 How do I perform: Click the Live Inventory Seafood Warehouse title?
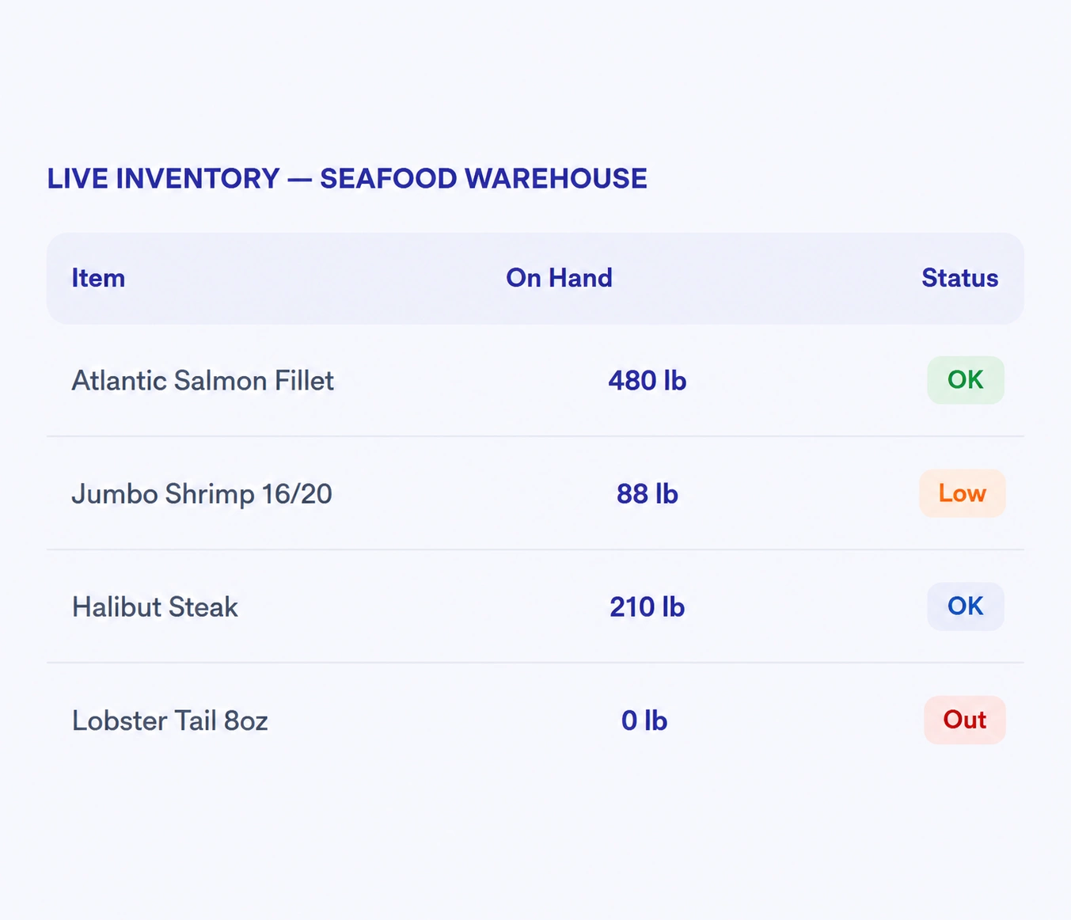point(347,179)
